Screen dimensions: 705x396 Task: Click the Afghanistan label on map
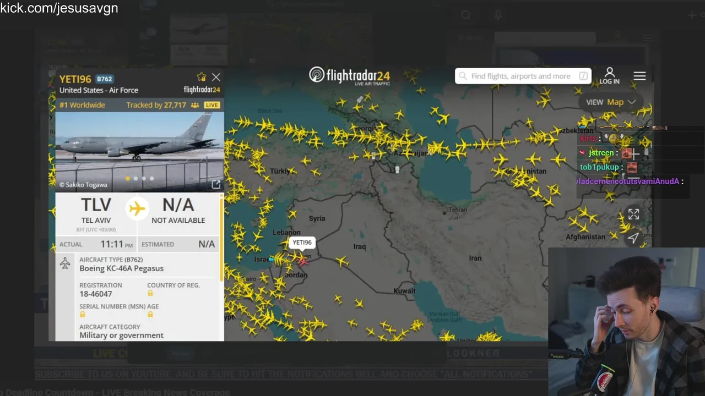coord(585,237)
